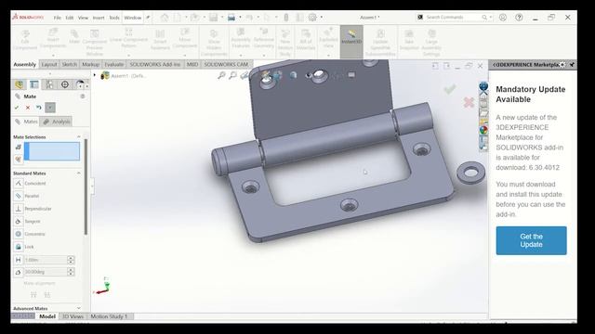Open the Assembly Features dropdown arrow
Screen dimensions: 595x334
click(241, 56)
